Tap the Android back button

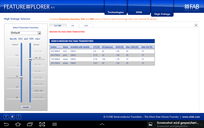[x=6, y=124]
